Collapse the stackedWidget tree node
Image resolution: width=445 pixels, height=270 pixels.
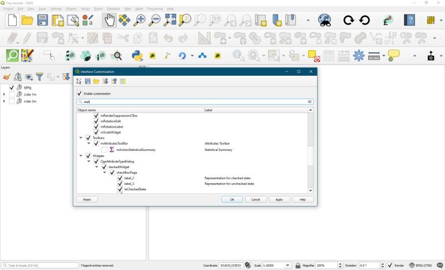point(96,167)
